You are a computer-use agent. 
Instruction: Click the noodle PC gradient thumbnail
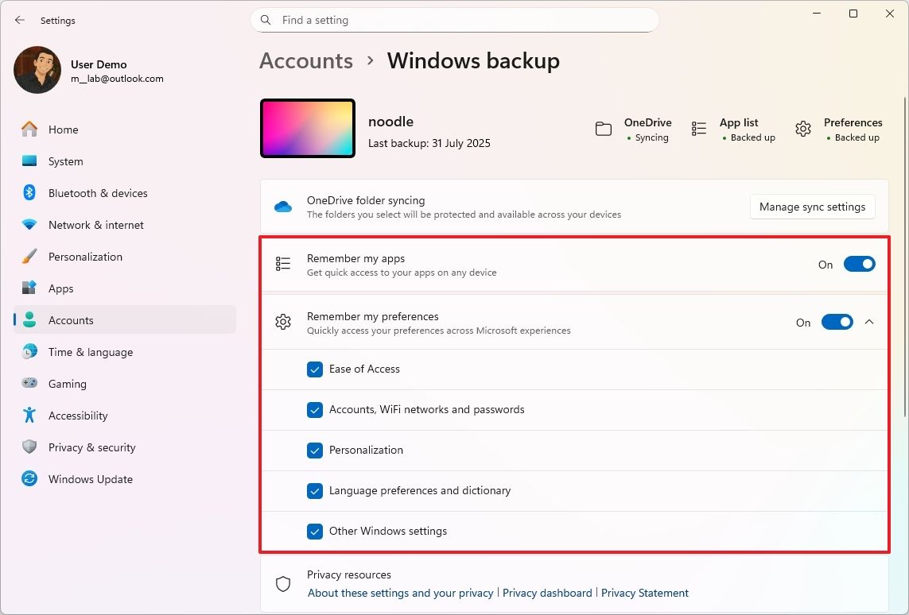(x=307, y=128)
